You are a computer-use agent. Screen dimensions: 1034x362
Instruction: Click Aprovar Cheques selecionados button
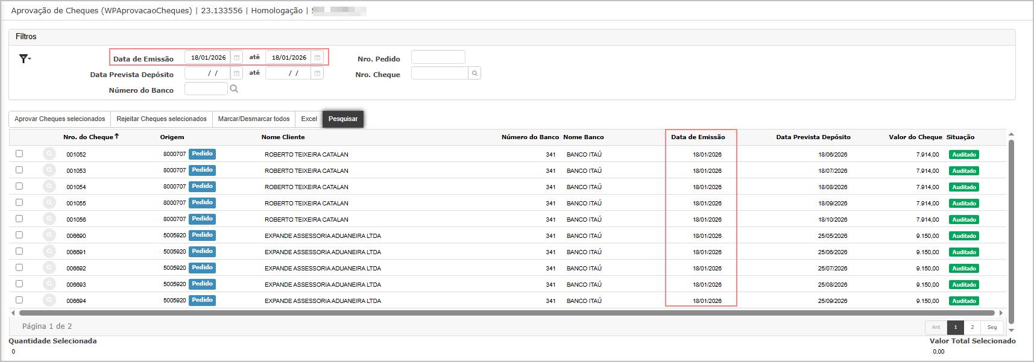60,119
